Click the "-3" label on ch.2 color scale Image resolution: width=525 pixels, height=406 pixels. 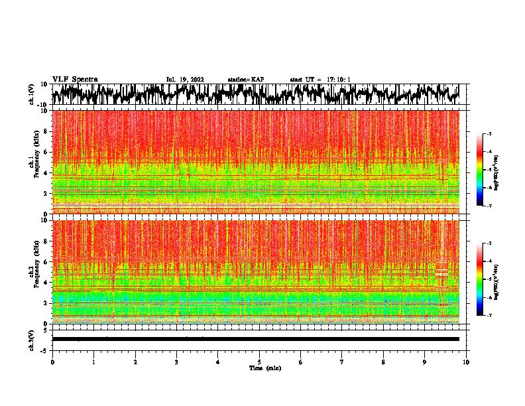(x=489, y=243)
